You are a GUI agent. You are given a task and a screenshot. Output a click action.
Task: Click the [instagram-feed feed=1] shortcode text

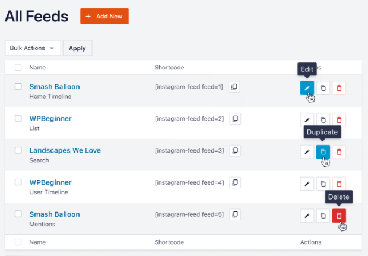coord(189,87)
